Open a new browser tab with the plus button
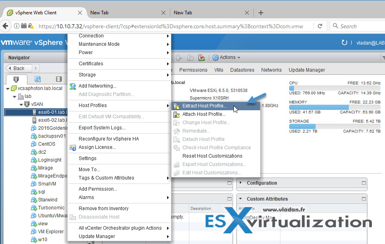This screenshot has height=244, width=385. point(261,13)
